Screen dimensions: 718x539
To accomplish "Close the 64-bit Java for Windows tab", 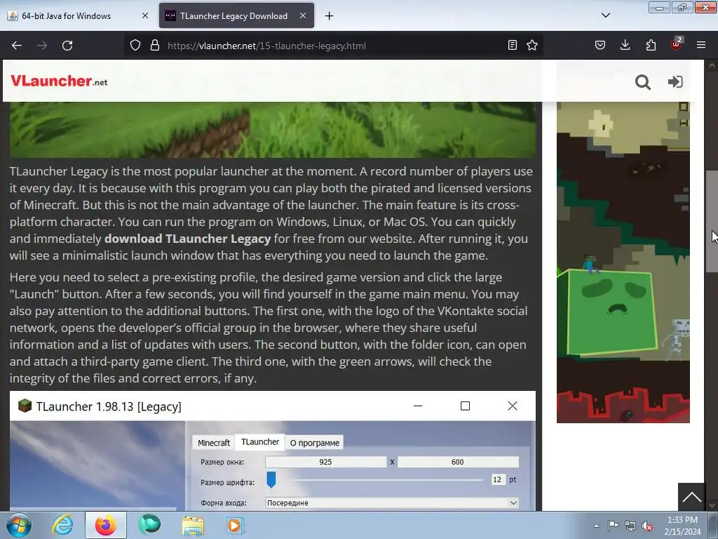I will tap(145, 15).
